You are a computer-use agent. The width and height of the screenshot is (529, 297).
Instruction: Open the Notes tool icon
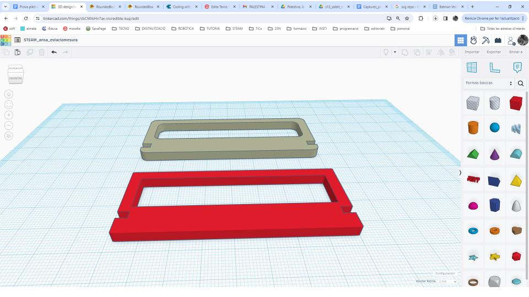pos(517,67)
